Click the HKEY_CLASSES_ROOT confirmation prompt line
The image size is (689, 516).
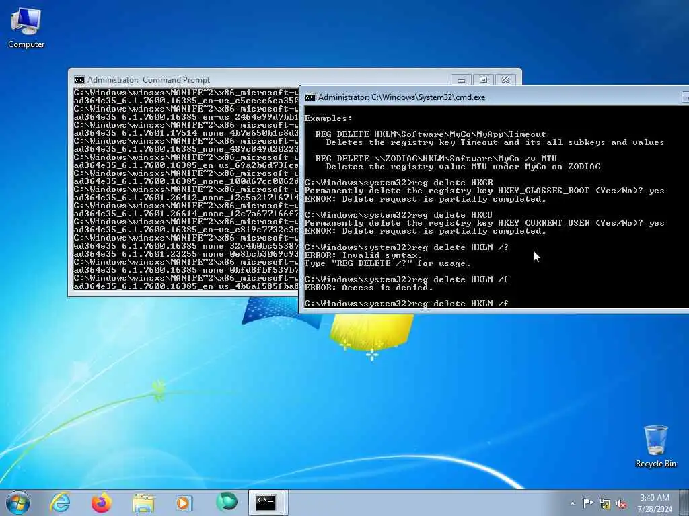click(484, 191)
